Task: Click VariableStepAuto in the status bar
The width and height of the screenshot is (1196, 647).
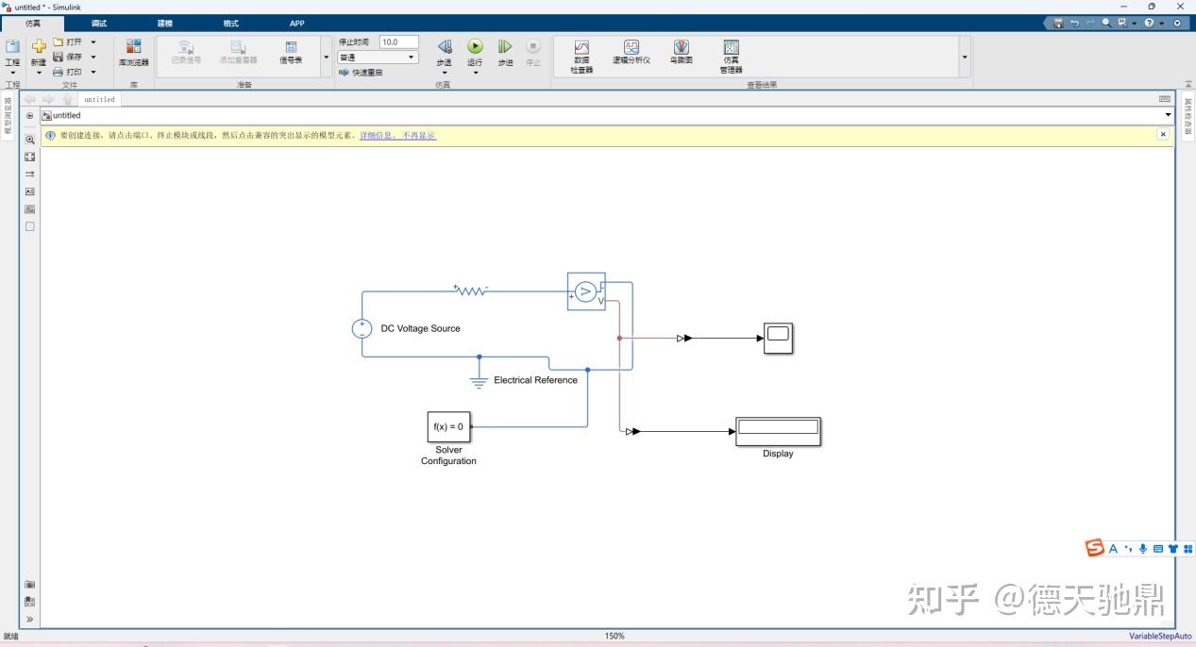Action: pyautogui.click(x=1160, y=637)
